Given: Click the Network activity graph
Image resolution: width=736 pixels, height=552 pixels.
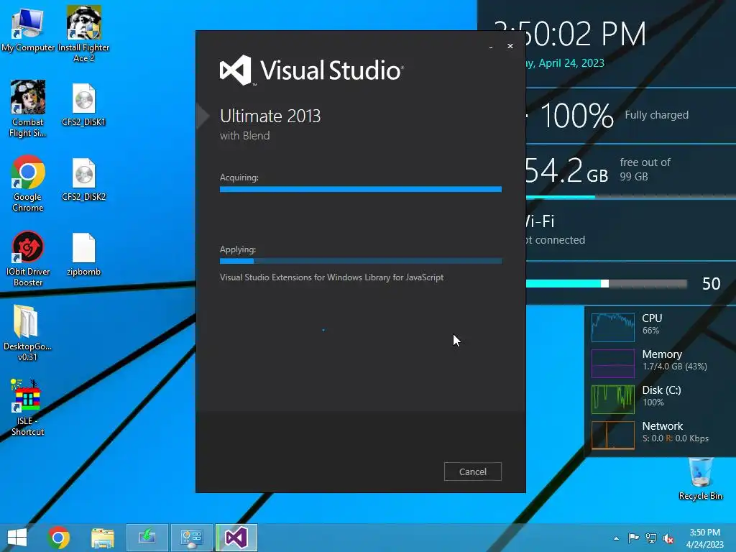Looking at the screenshot, I should (613, 435).
